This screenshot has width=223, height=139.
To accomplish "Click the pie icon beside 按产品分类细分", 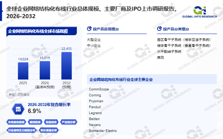I will (x=159, y=29).
